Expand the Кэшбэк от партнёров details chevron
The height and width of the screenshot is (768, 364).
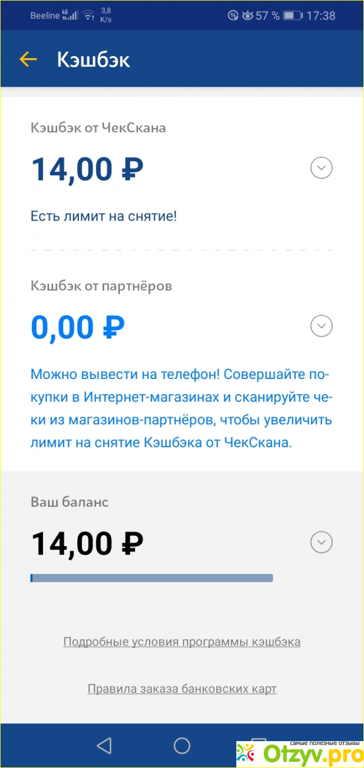[321, 326]
